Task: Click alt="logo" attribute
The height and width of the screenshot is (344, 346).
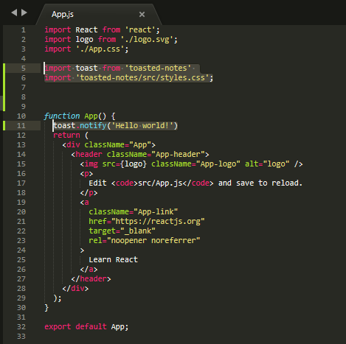Action: coord(267,164)
